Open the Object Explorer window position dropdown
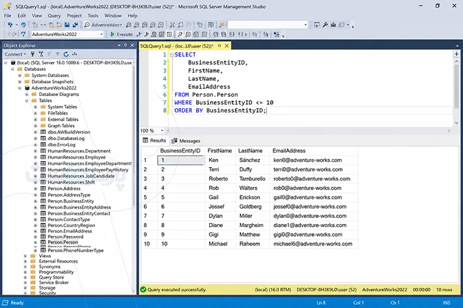The image size is (463, 308). pos(119,45)
